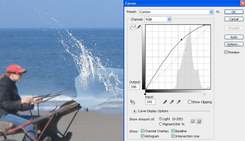Pick the black point eyedropper

tap(165, 102)
